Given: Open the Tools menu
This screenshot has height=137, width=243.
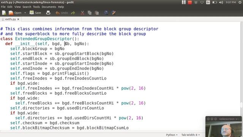Looking at the screenshot, I should point(36,7).
